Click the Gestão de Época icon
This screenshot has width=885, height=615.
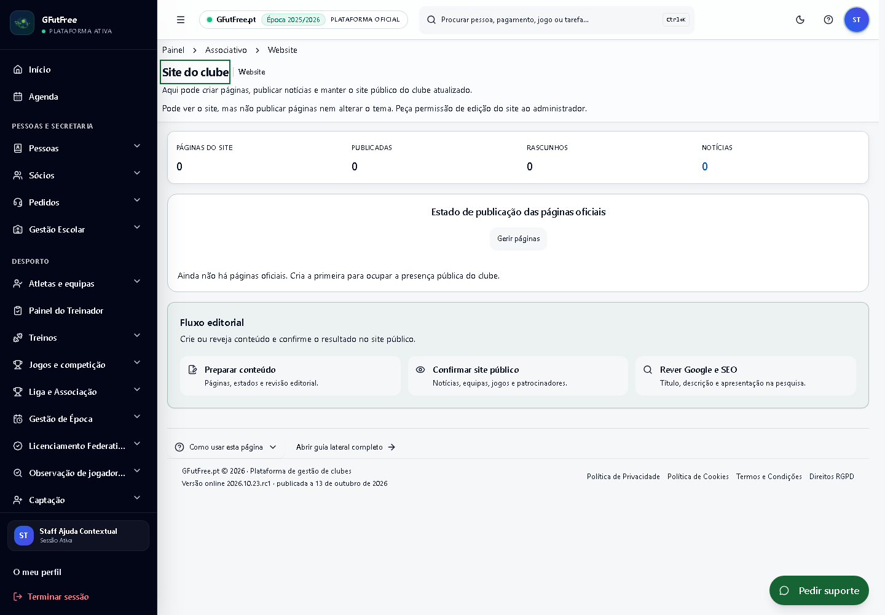click(x=18, y=419)
